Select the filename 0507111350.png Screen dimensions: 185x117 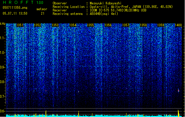15,8
